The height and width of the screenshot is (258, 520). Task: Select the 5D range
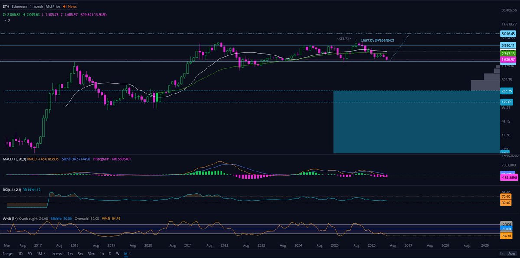coord(29,253)
